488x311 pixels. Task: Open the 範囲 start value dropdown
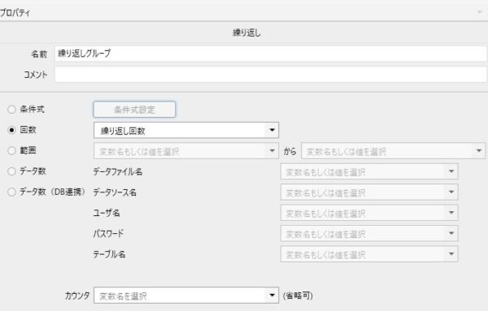click(186, 151)
